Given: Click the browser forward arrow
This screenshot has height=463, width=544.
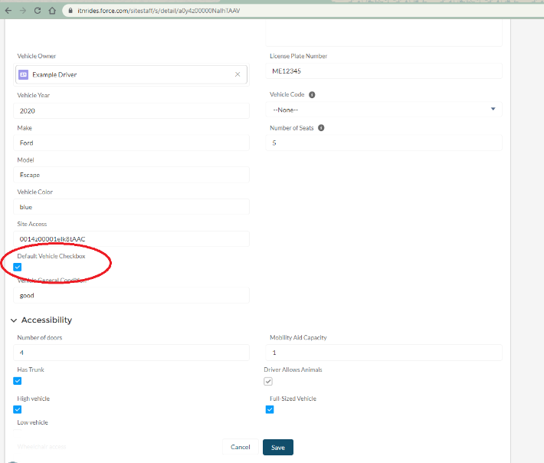Looking at the screenshot, I should [x=22, y=11].
